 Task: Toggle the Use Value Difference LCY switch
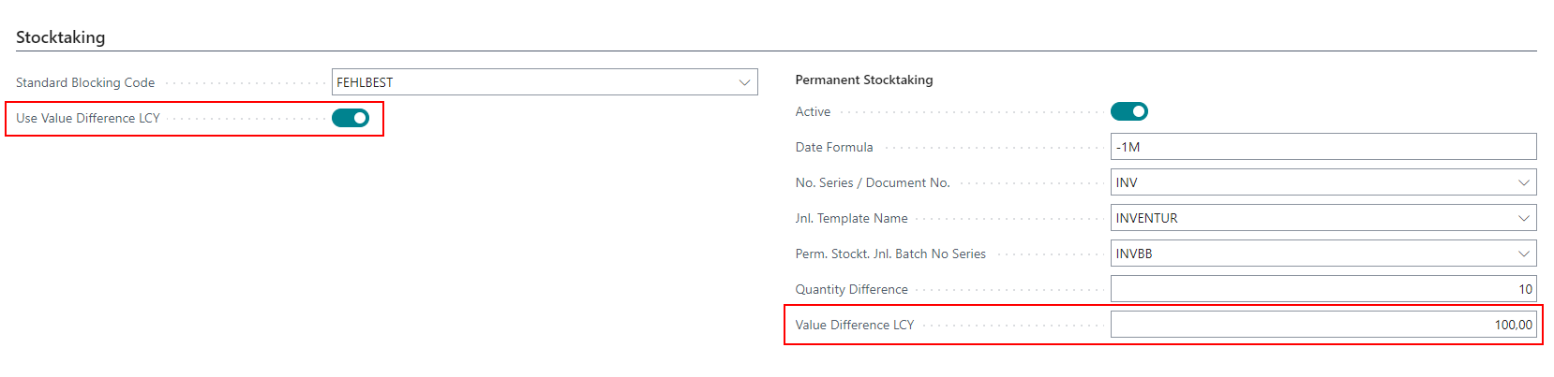[351, 118]
